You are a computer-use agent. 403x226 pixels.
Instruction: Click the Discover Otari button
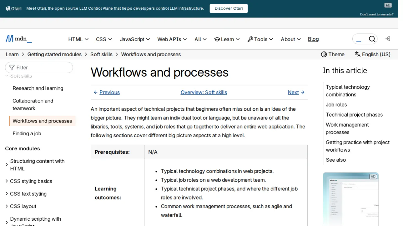click(229, 8)
